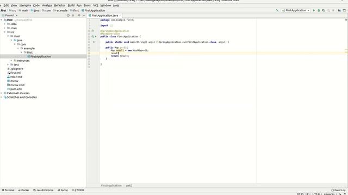
Task: Open the Window menu
Action: coord(105,5)
